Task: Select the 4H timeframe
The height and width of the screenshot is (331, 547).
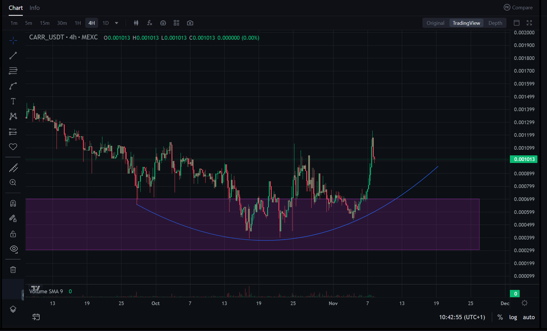Action: pyautogui.click(x=92, y=23)
